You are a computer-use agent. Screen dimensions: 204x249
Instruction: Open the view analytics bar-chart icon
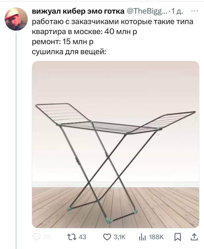142,237
